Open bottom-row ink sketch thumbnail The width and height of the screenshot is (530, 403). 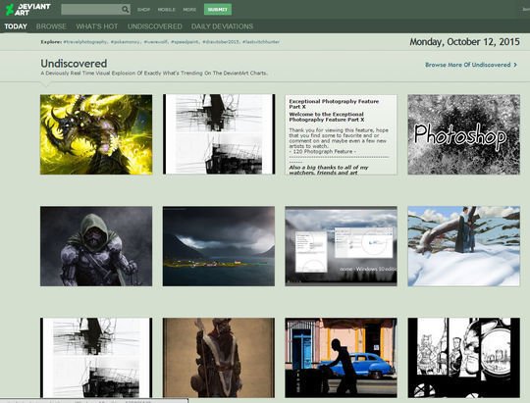coord(96,358)
